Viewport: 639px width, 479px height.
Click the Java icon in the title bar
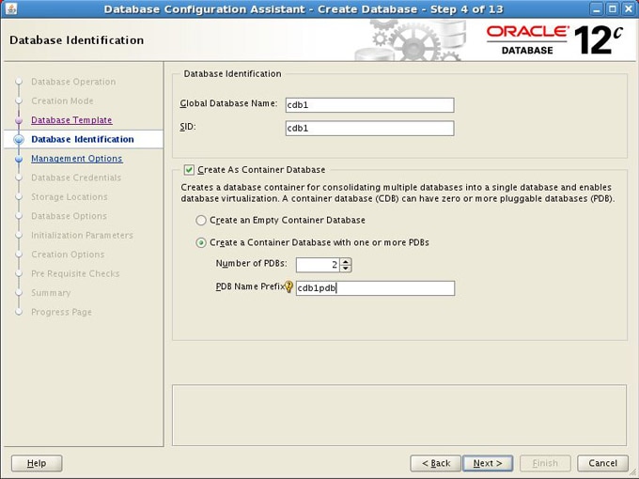pyautogui.click(x=11, y=9)
